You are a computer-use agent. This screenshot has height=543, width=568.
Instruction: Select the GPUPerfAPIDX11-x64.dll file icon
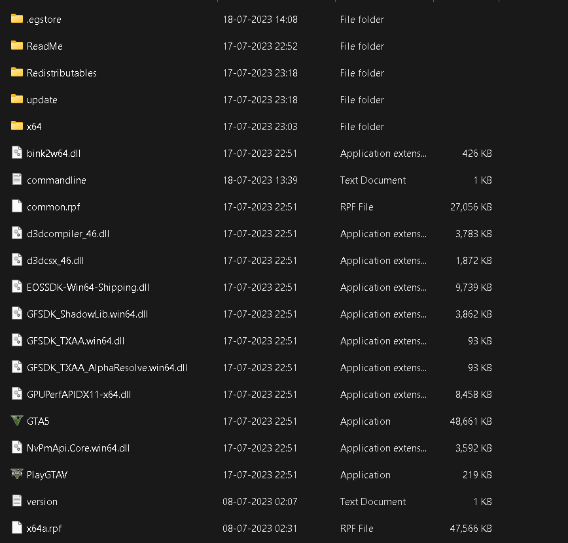(x=16, y=393)
